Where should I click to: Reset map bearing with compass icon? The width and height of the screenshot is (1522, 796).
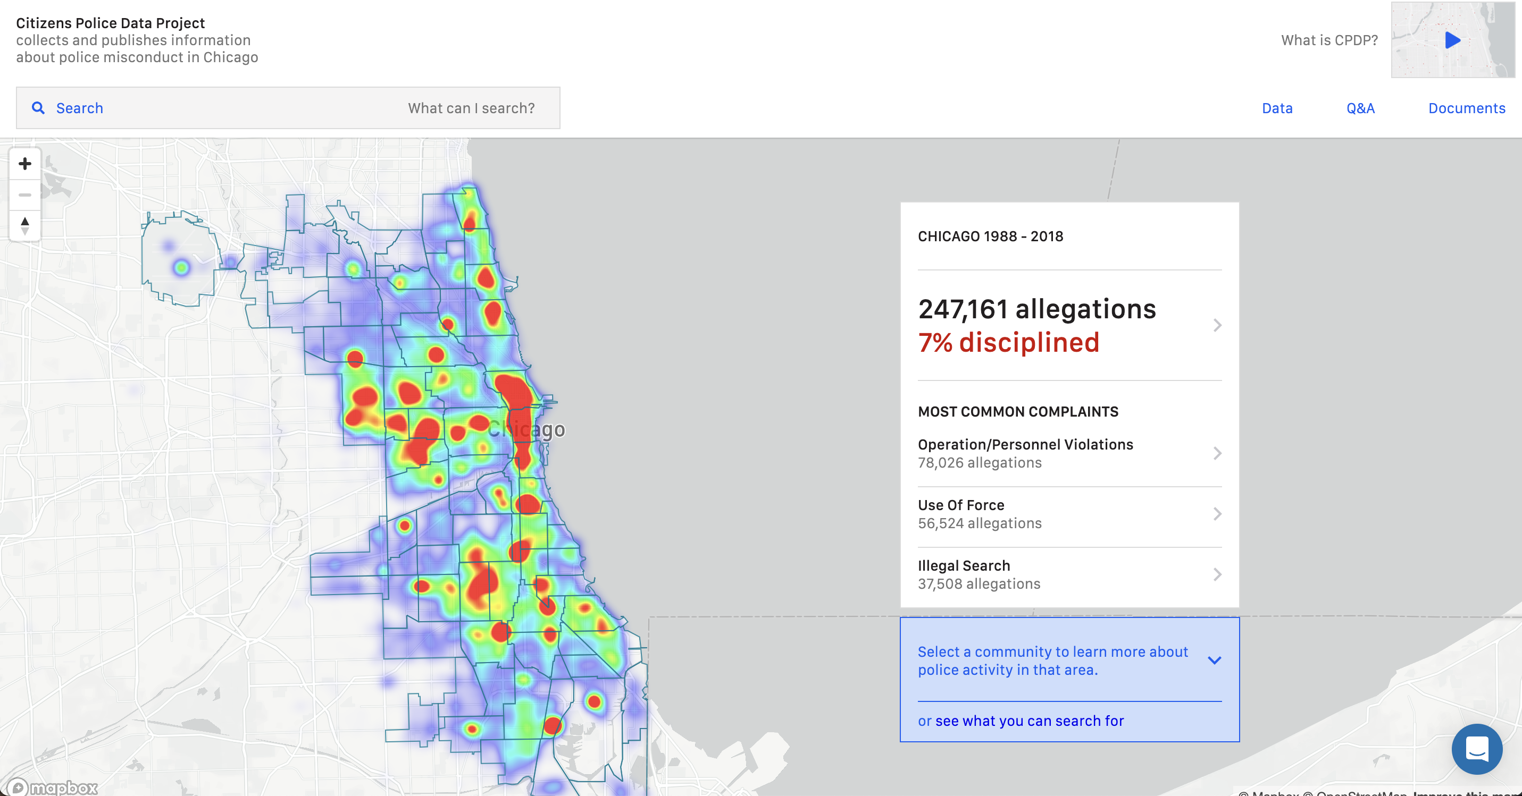coord(25,226)
